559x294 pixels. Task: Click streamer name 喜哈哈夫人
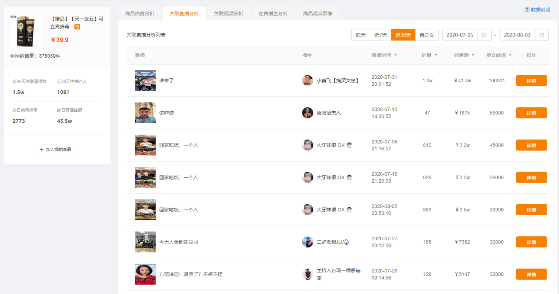[x=329, y=113]
